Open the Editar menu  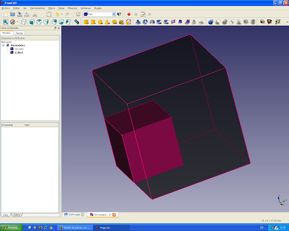pyautogui.click(x=16, y=8)
